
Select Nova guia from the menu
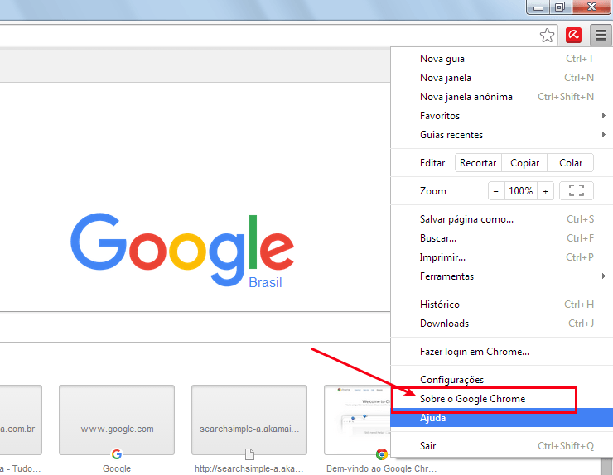pos(501,59)
